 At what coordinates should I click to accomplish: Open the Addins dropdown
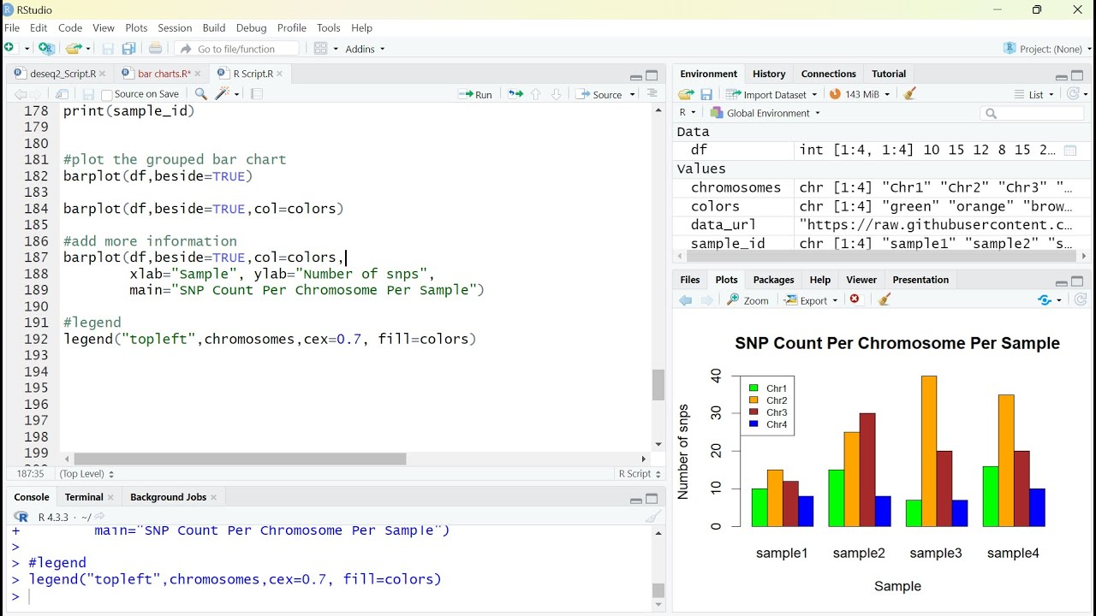click(x=365, y=49)
